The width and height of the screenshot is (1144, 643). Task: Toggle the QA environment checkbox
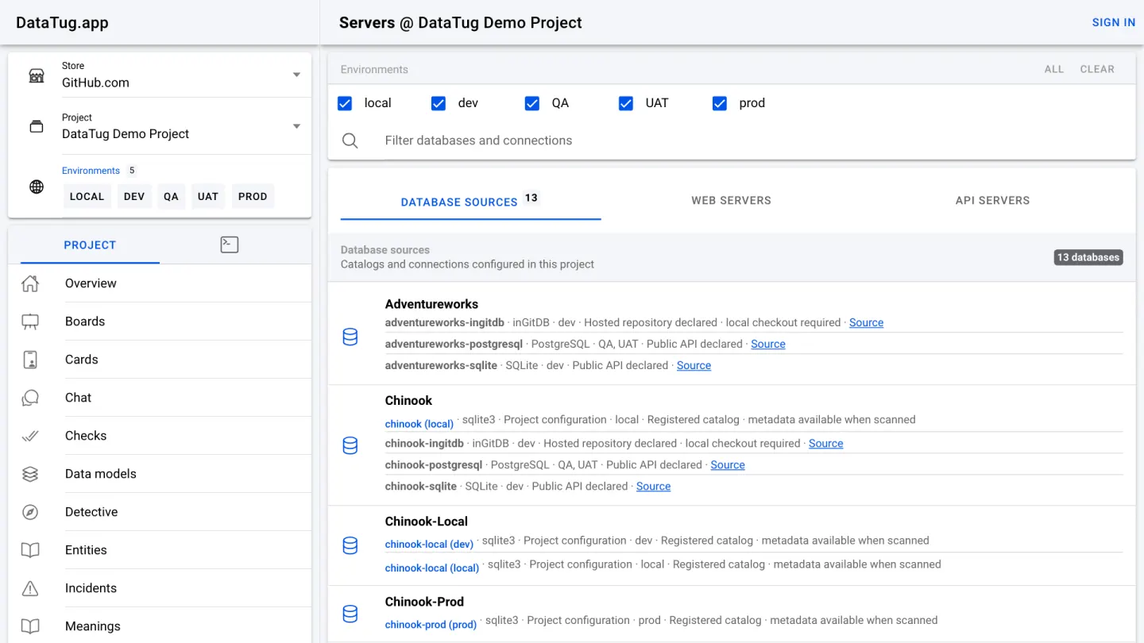point(532,103)
